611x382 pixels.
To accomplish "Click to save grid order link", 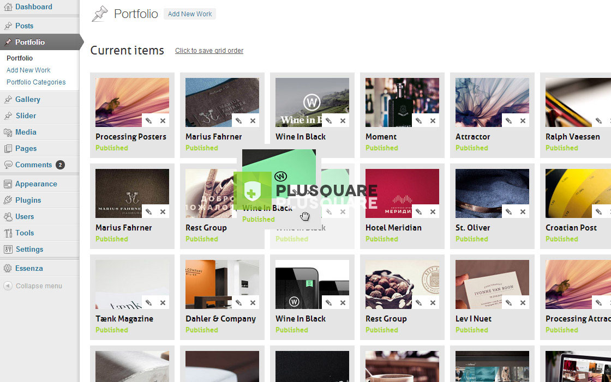I will pyautogui.click(x=209, y=51).
